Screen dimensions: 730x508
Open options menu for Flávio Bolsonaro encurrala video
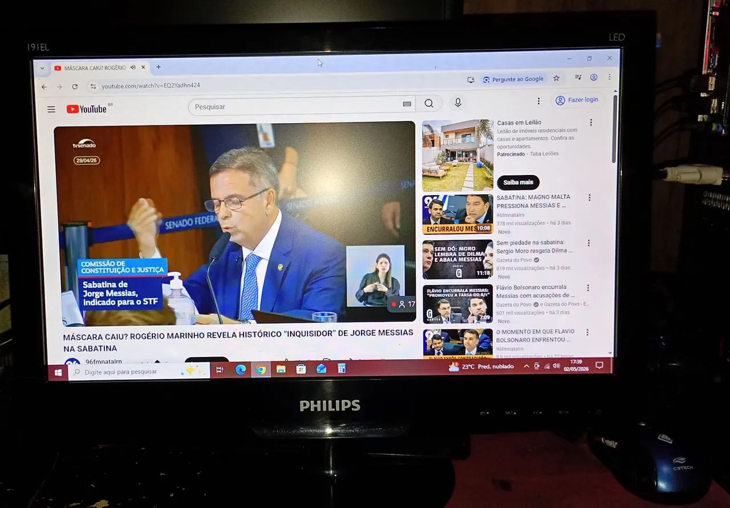[x=588, y=288]
